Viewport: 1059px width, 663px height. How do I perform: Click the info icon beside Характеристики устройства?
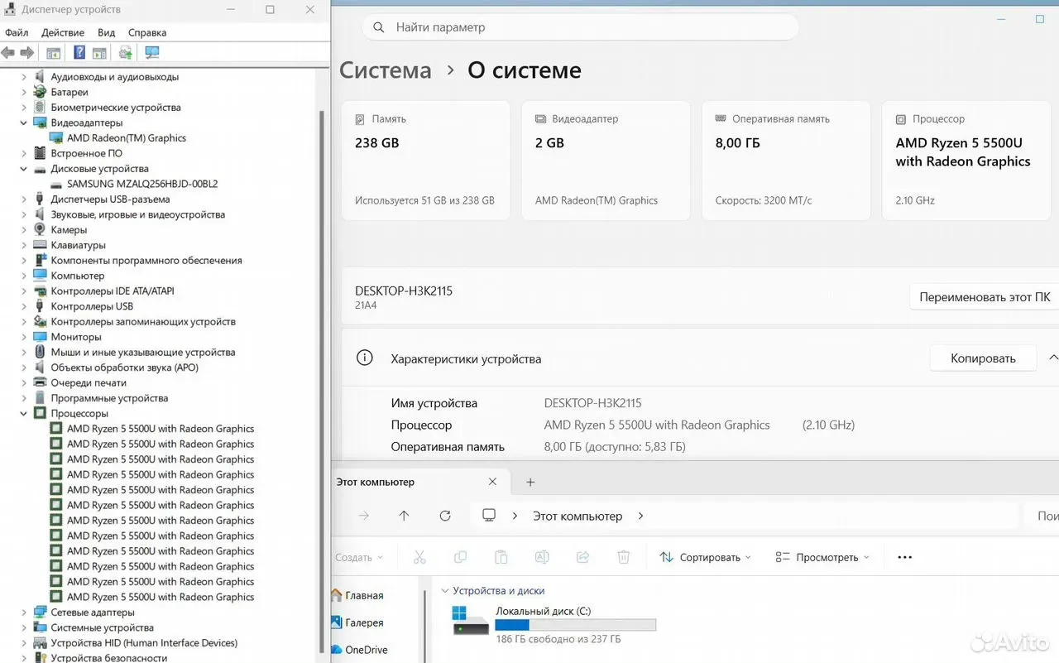coord(364,358)
